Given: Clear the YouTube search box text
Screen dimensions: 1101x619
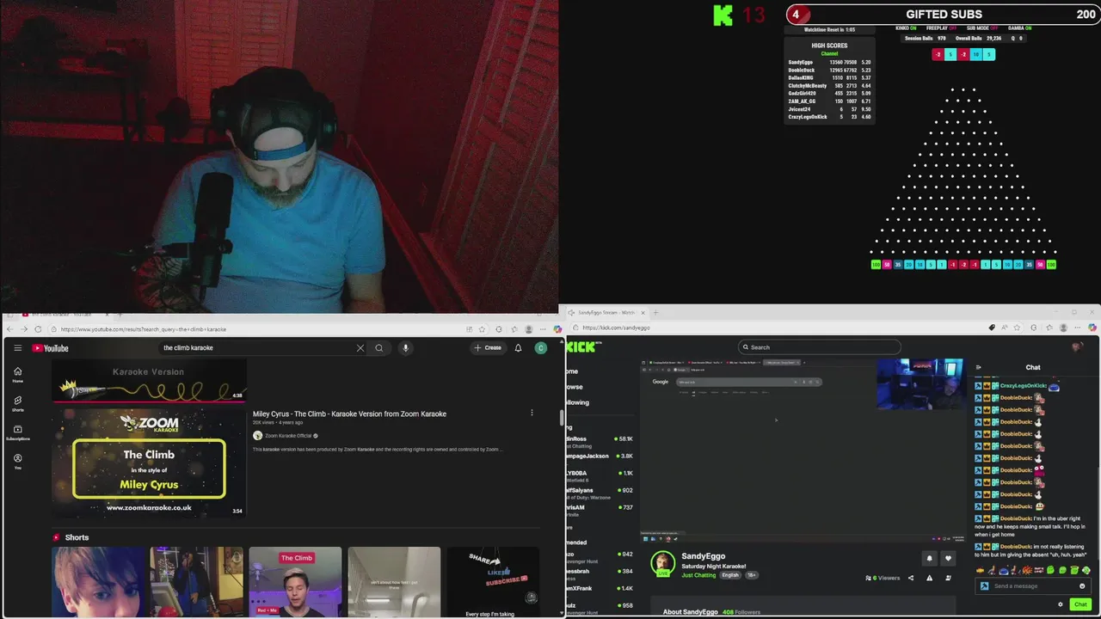Looking at the screenshot, I should tap(360, 348).
